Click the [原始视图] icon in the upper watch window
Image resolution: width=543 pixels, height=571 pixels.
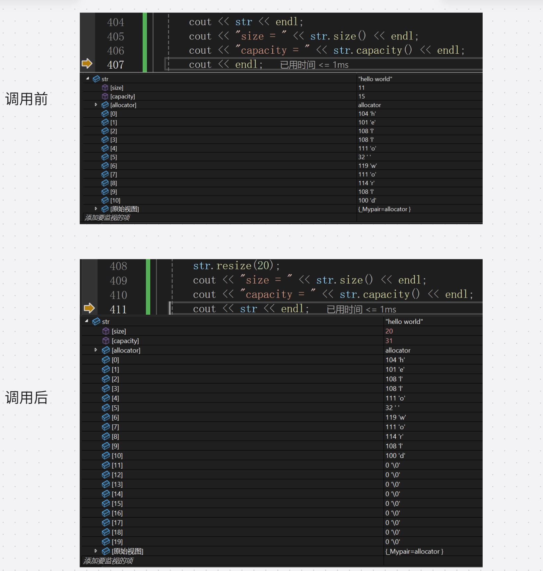pos(105,209)
